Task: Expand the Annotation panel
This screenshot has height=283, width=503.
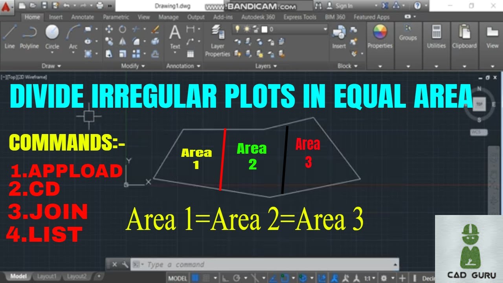Action: point(184,66)
